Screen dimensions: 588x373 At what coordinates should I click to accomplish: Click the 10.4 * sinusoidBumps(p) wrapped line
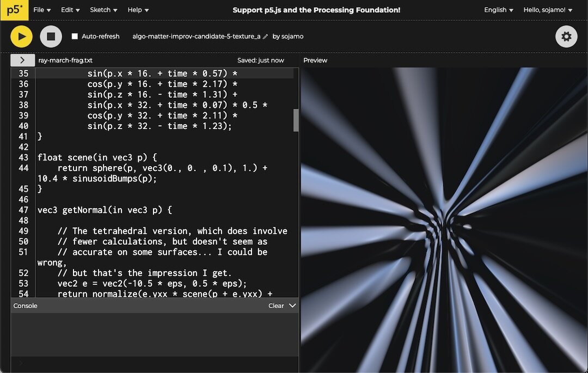coord(97,179)
